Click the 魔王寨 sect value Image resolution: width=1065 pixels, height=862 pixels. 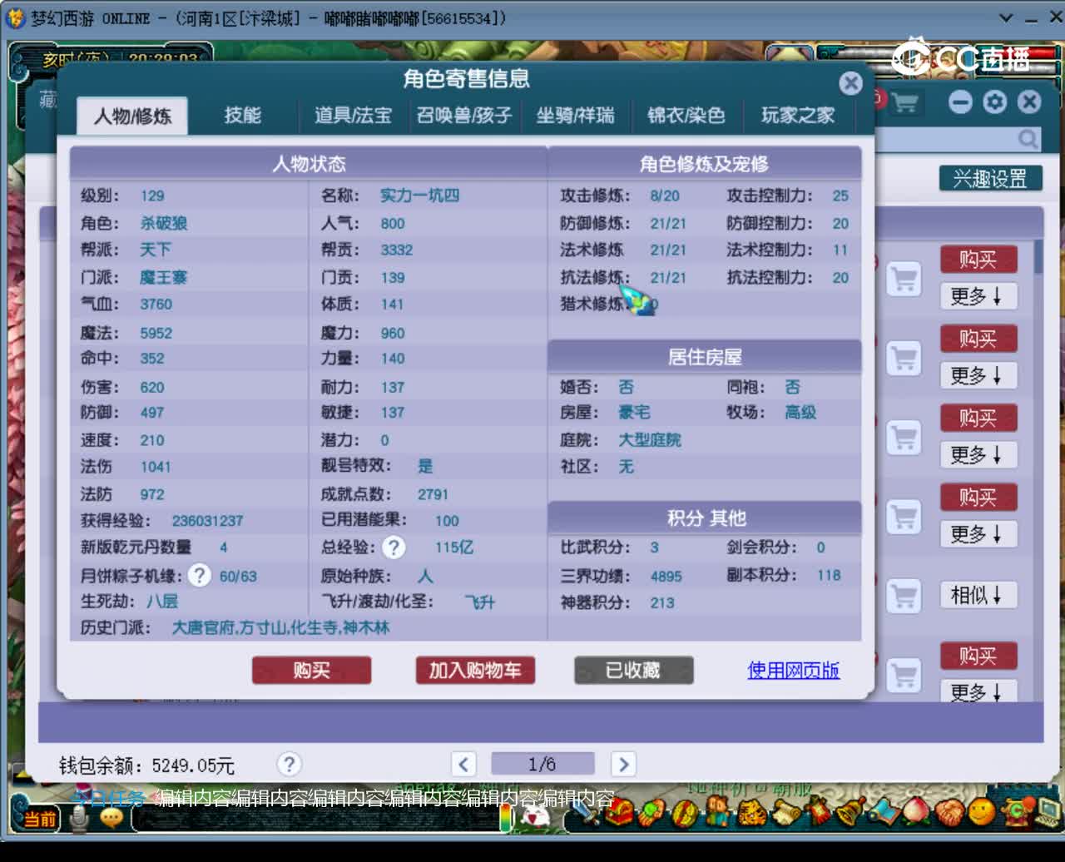coord(164,277)
